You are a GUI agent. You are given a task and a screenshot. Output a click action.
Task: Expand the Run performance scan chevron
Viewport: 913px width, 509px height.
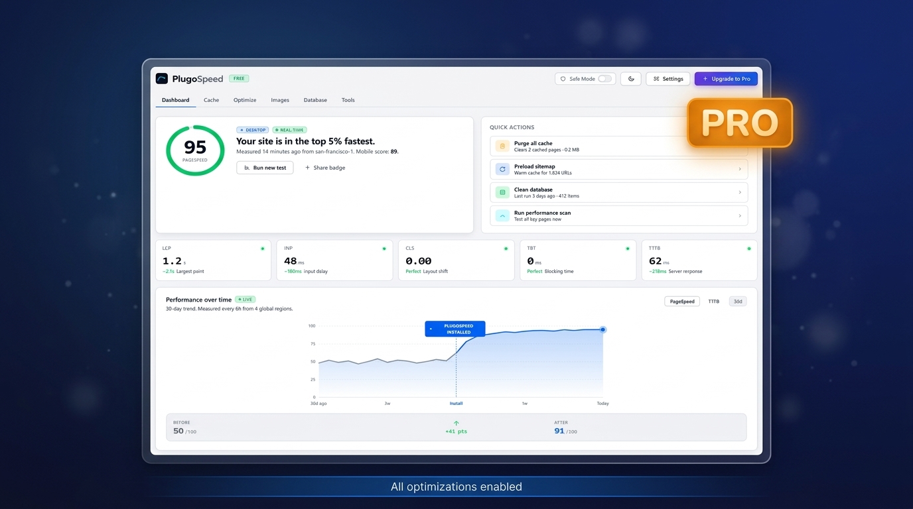[x=740, y=216]
